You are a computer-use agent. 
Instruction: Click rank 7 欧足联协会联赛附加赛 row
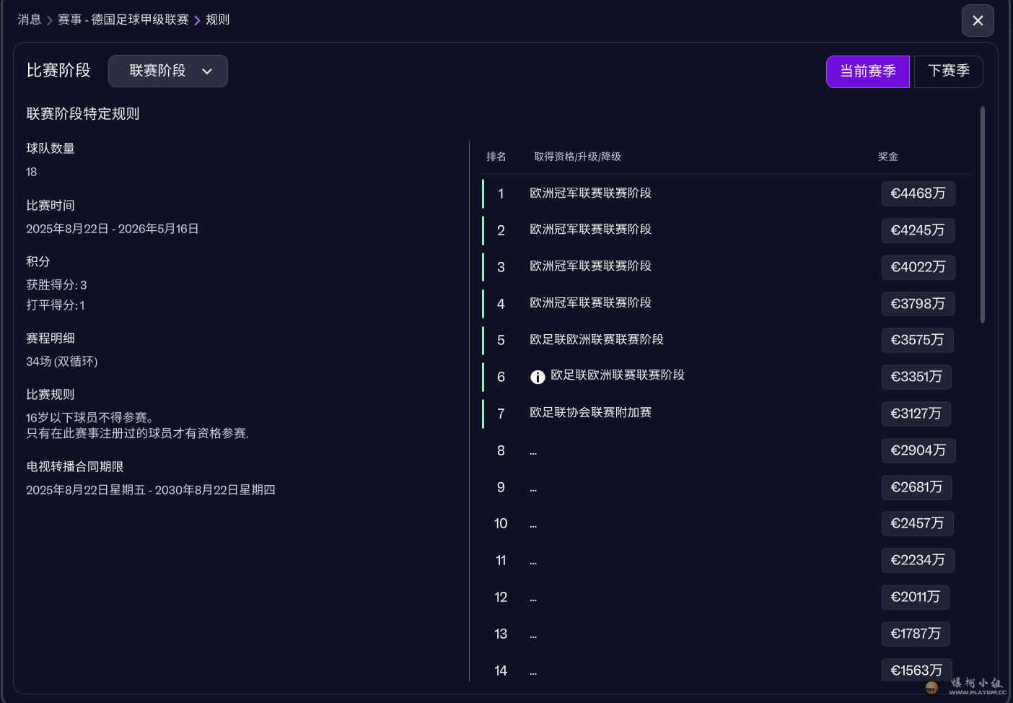coord(590,413)
